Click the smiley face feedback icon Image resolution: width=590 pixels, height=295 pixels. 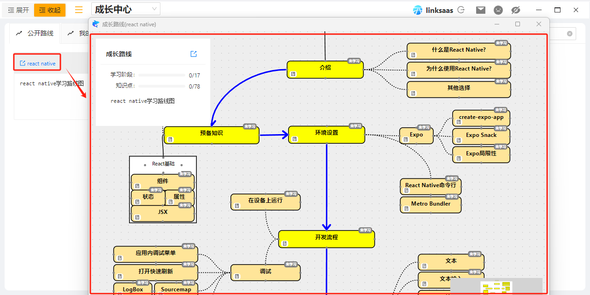coord(498,10)
